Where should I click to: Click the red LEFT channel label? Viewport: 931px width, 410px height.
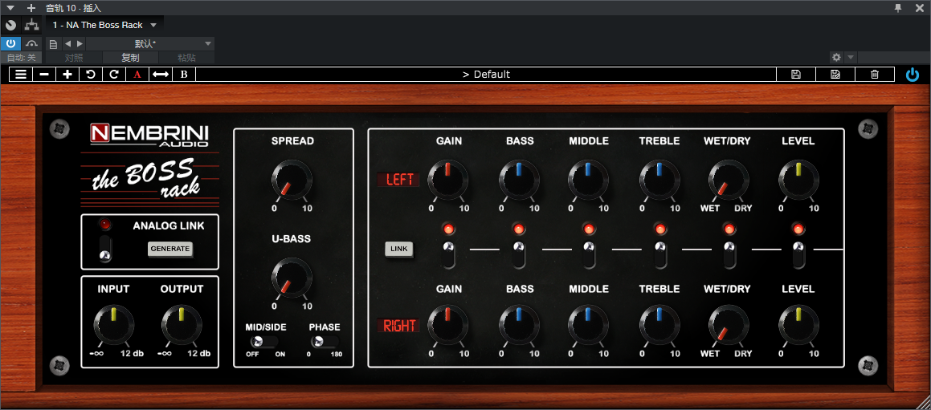398,180
